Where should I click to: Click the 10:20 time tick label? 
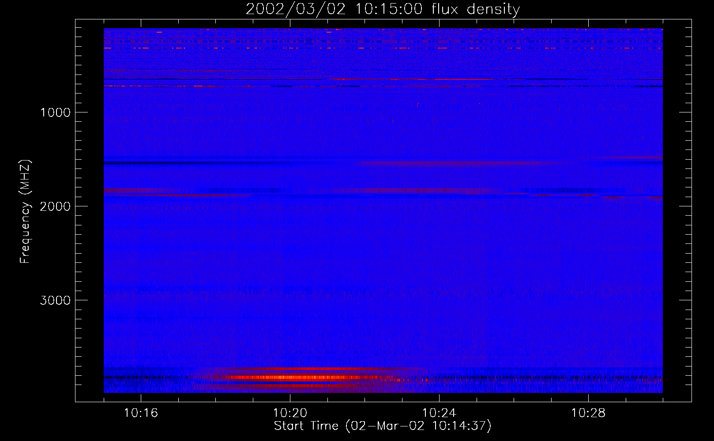click(x=290, y=413)
